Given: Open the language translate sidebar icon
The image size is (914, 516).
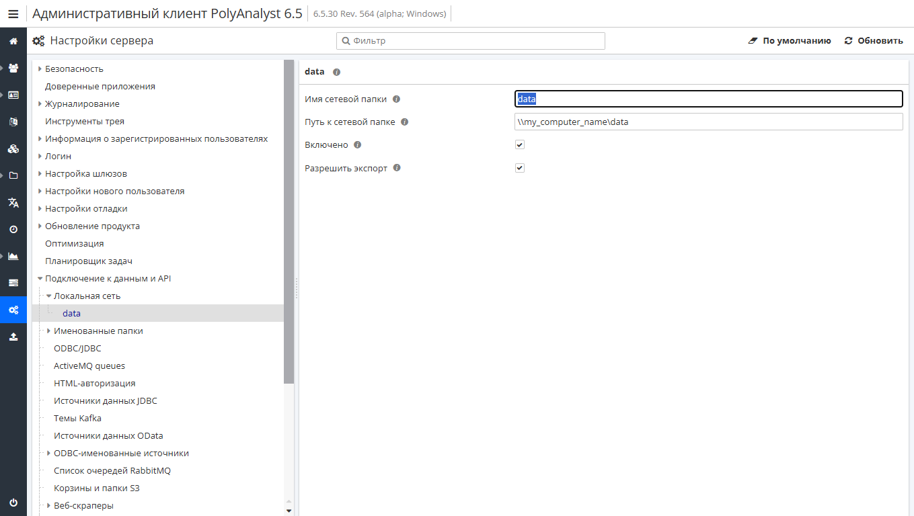Looking at the screenshot, I should click(x=13, y=202).
